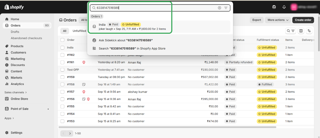Click customer Aman Raj on order #1161
Viewport: 320px width, 138px height.
[135, 62]
